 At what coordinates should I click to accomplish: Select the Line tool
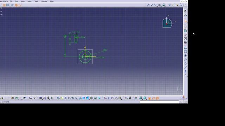185,67
